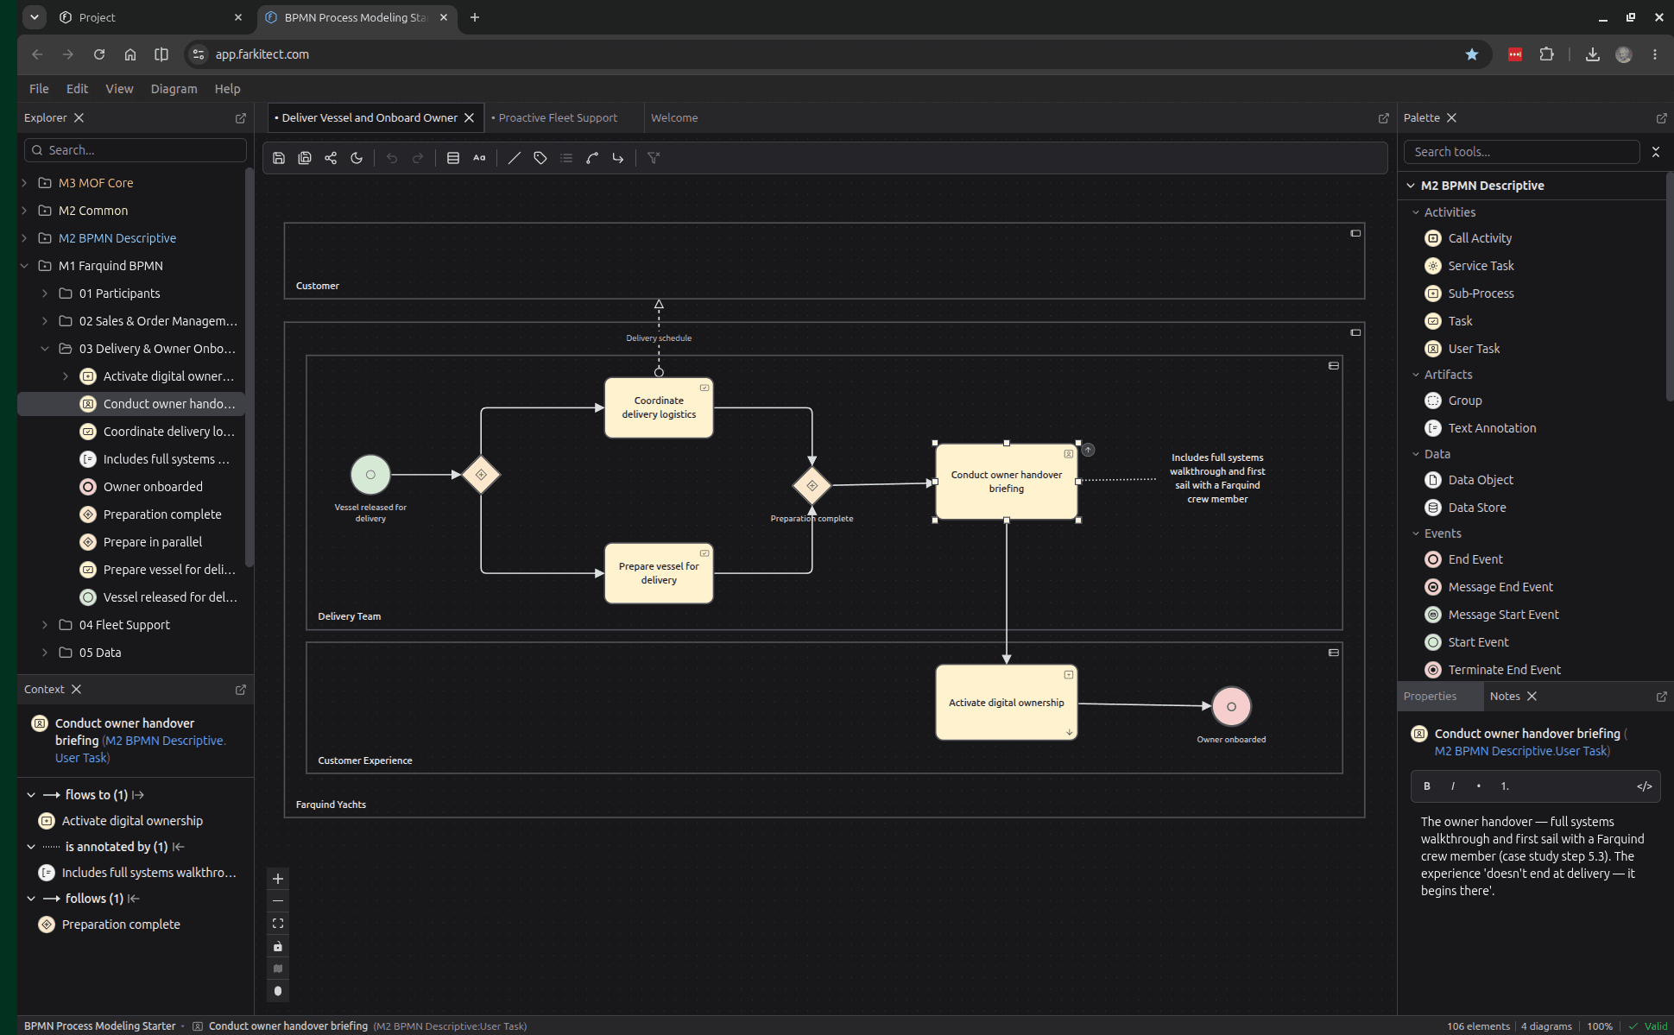Collapse the Delivery Team lane toggle
The width and height of the screenshot is (1674, 1035).
[1334, 366]
